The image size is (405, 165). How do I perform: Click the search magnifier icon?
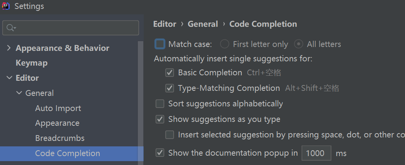pos(10,28)
